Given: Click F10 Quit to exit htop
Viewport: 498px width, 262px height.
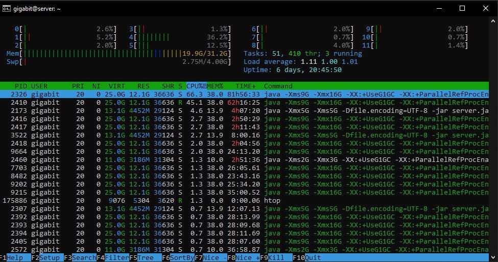Looking at the screenshot, I should pos(307,257).
